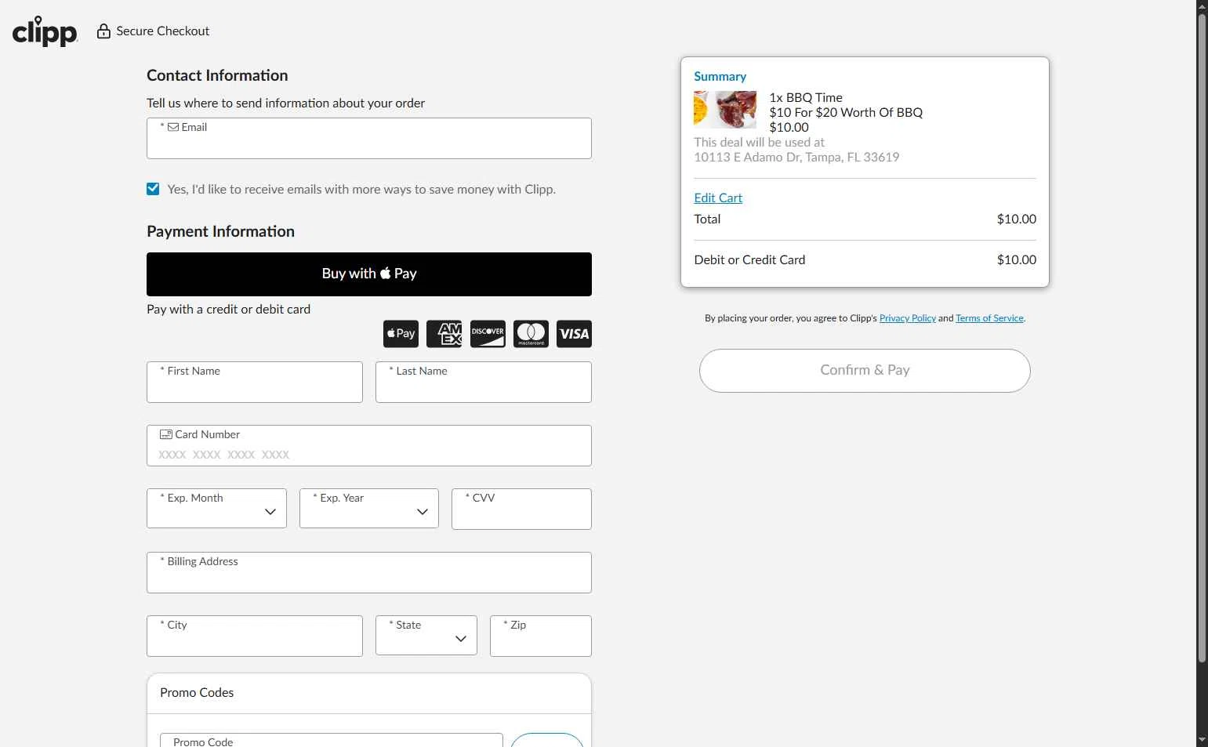The width and height of the screenshot is (1208, 747).
Task: Click the Discover card icon
Action: click(488, 334)
